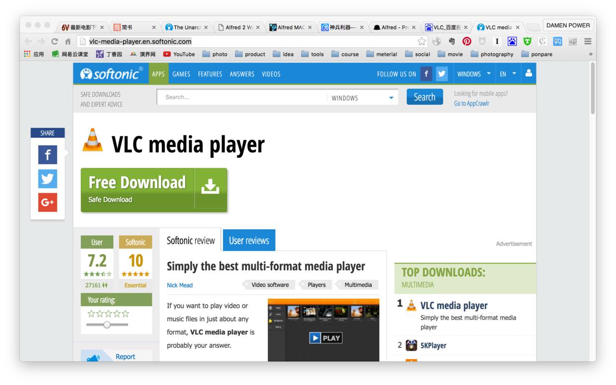
Task: Open the movie bookmark folder
Action: tap(450, 54)
